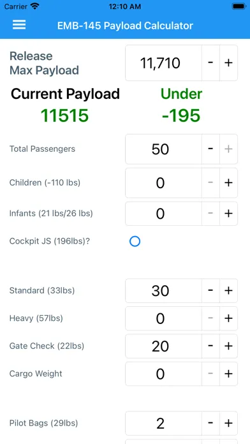Tap the Total Passengers value field
Viewport: 250px width, 444px height.
164,149
